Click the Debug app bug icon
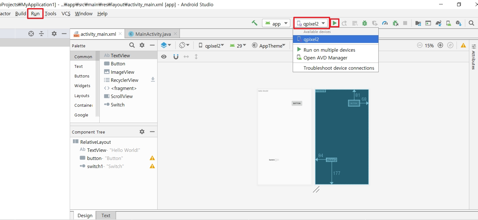478x220 pixels. click(365, 23)
